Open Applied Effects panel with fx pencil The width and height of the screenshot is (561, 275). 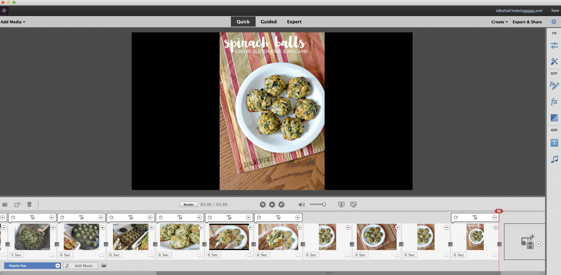click(x=554, y=85)
